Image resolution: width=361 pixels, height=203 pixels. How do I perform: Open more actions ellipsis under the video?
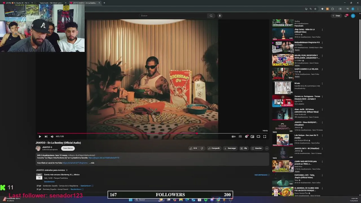(267, 148)
